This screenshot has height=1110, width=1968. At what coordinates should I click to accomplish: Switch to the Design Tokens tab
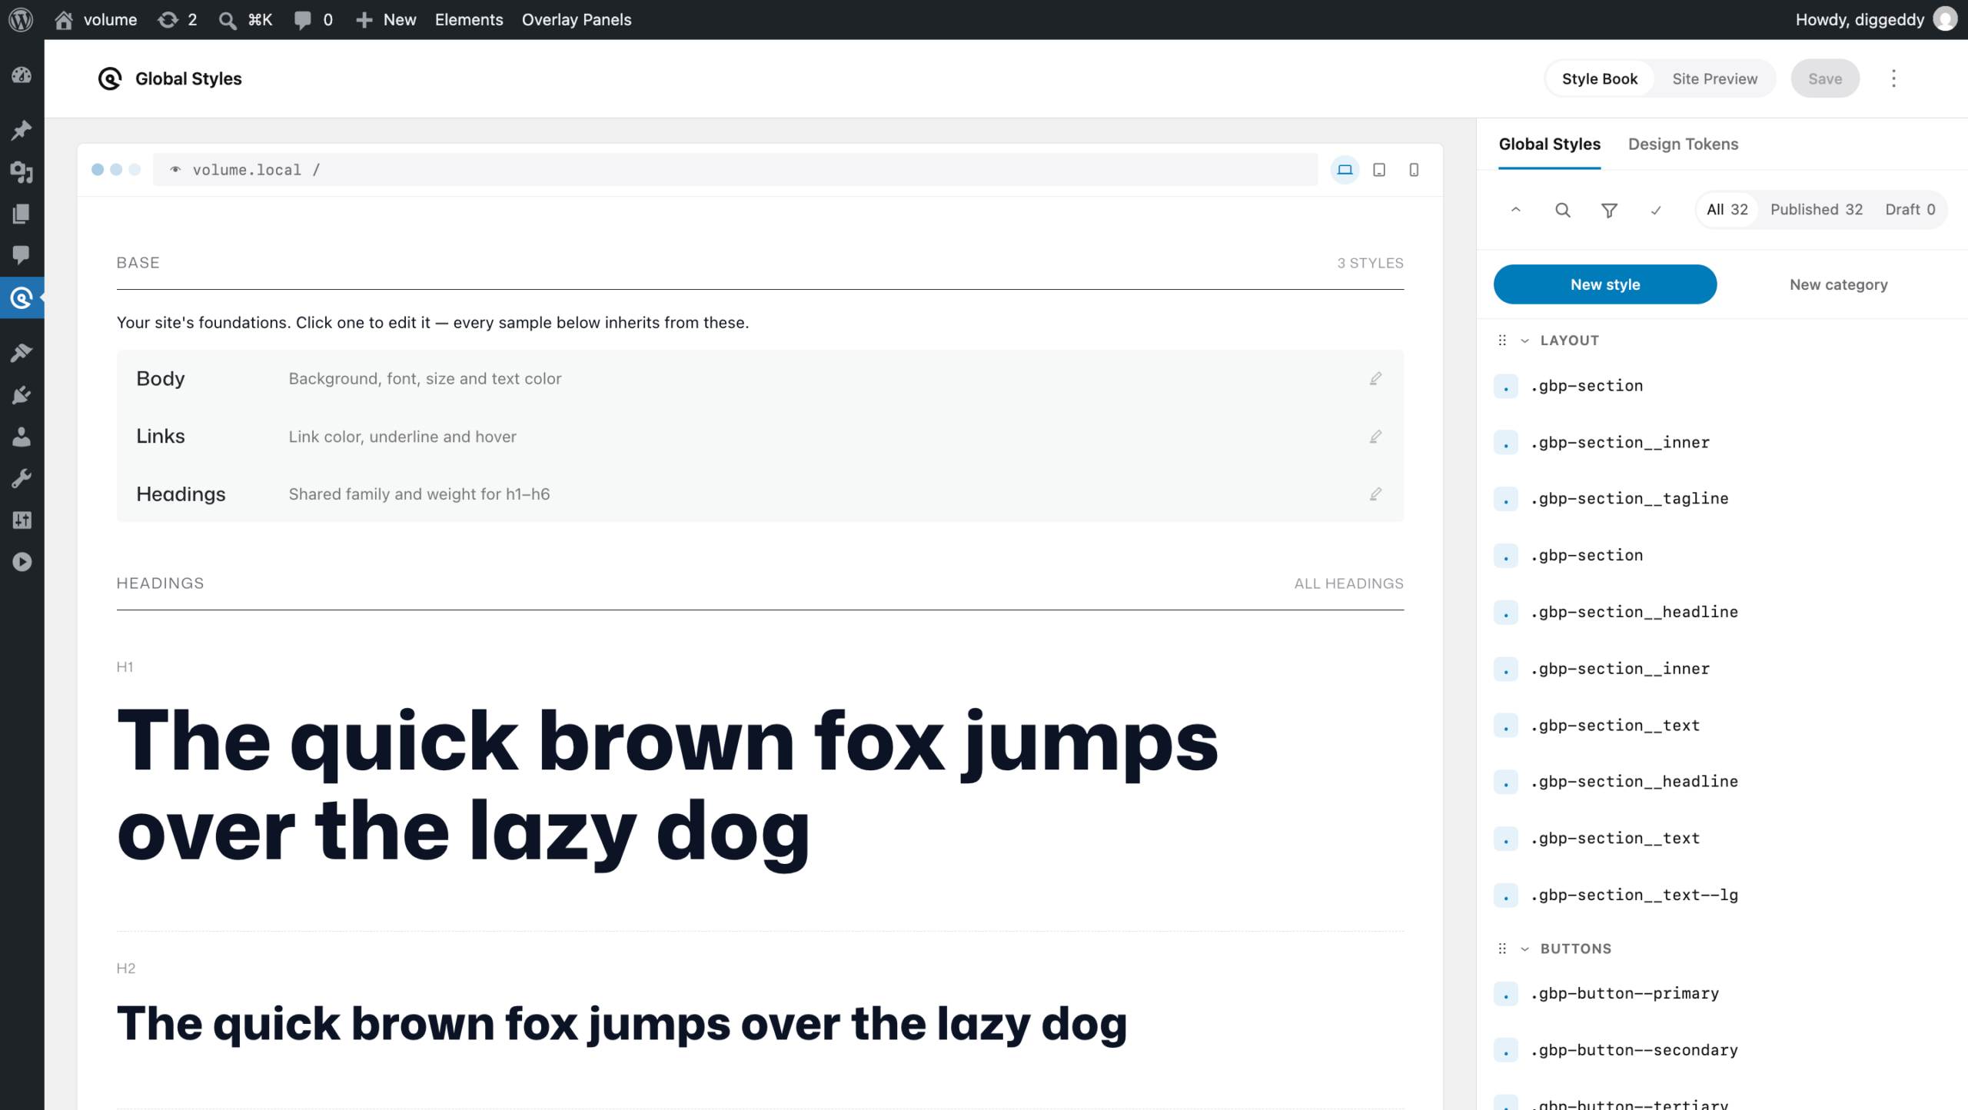click(x=1683, y=144)
